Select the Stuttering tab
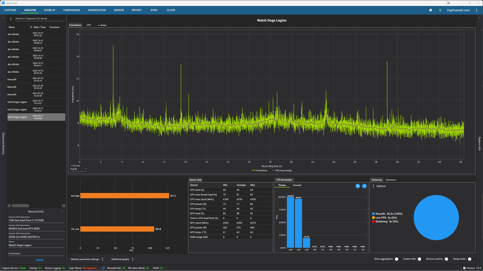 click(x=376, y=180)
